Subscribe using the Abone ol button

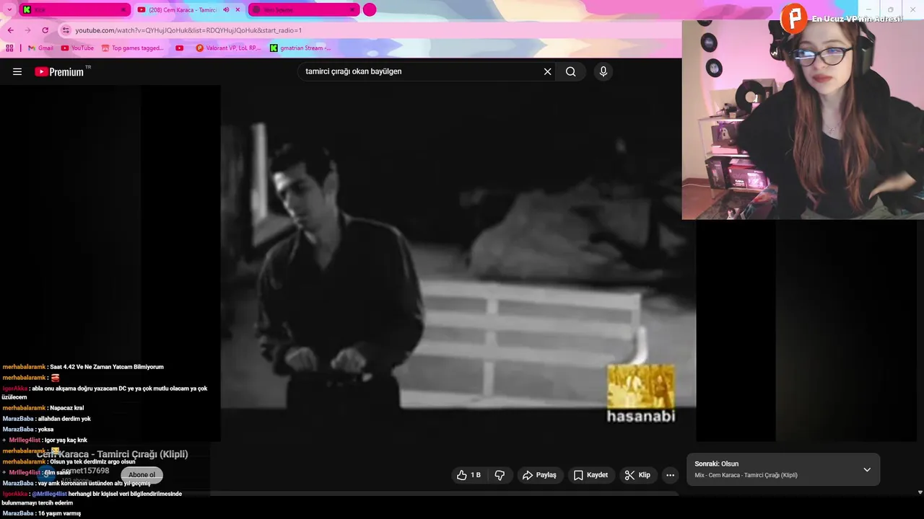(141, 474)
